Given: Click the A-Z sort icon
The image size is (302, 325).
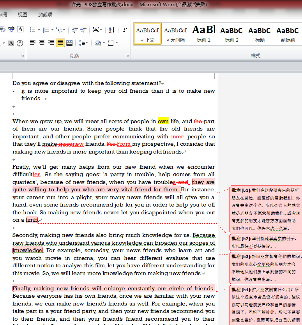Looking at the screenshot, I should [x=111, y=30].
